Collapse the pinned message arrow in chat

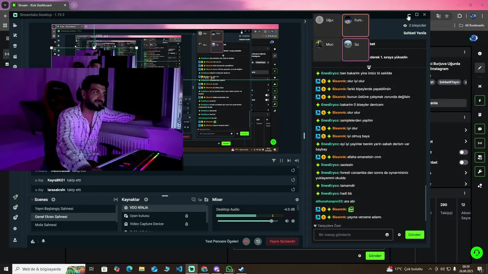tap(369, 67)
